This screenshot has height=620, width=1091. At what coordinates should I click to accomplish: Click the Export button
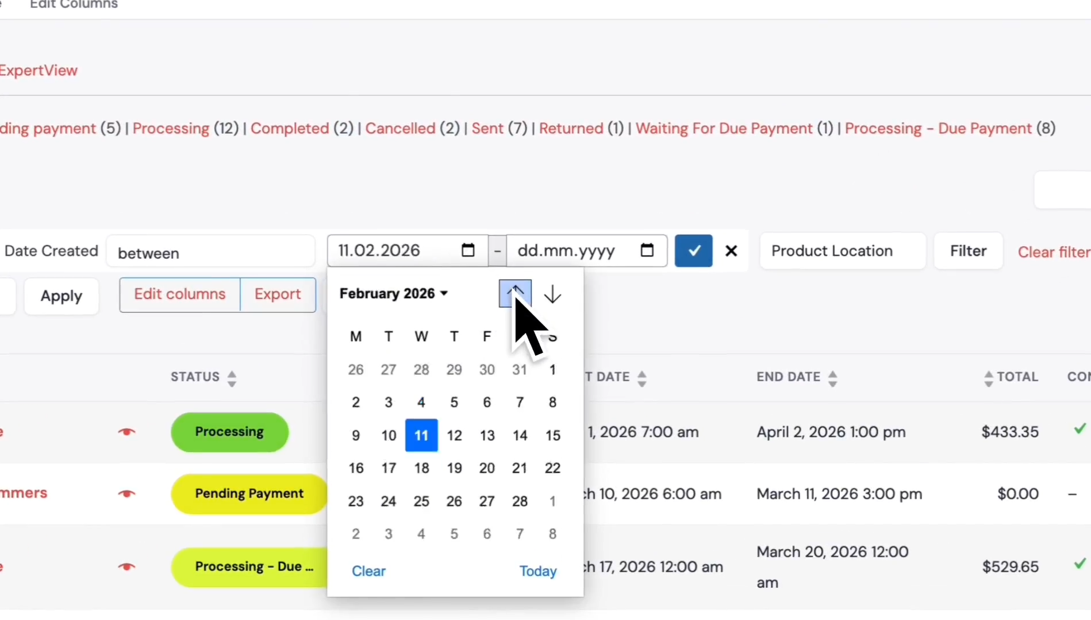click(278, 294)
